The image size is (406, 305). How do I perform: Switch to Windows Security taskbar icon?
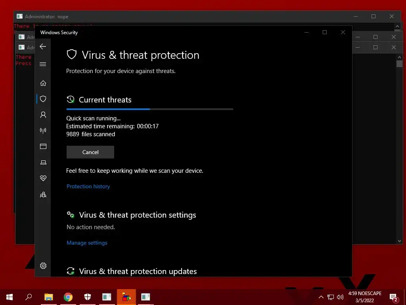pos(88,297)
